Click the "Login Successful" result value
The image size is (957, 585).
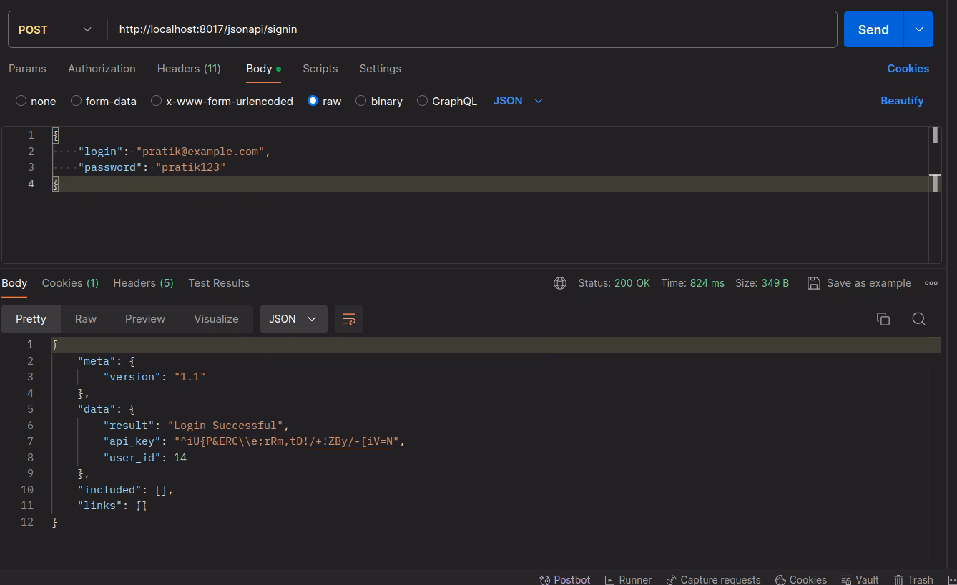(x=225, y=426)
